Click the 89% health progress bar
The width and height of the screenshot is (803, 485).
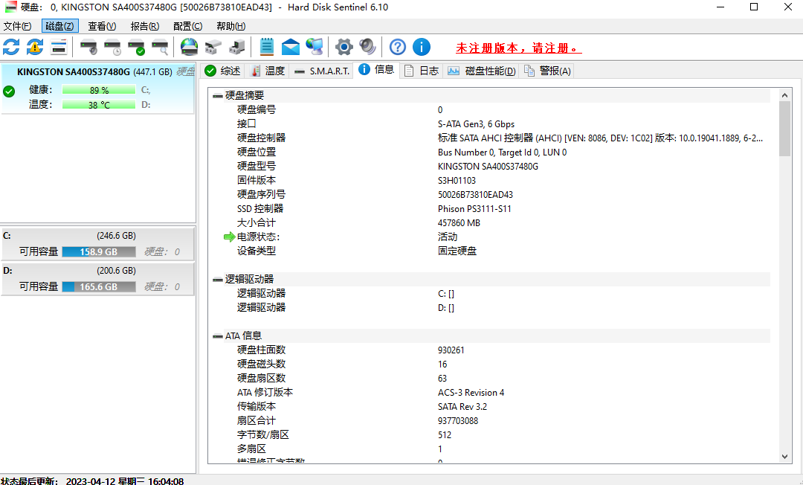(x=100, y=89)
